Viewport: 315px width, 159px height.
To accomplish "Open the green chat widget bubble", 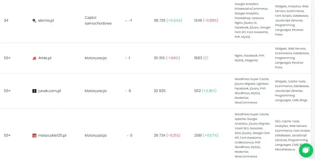I will click(x=305, y=150).
